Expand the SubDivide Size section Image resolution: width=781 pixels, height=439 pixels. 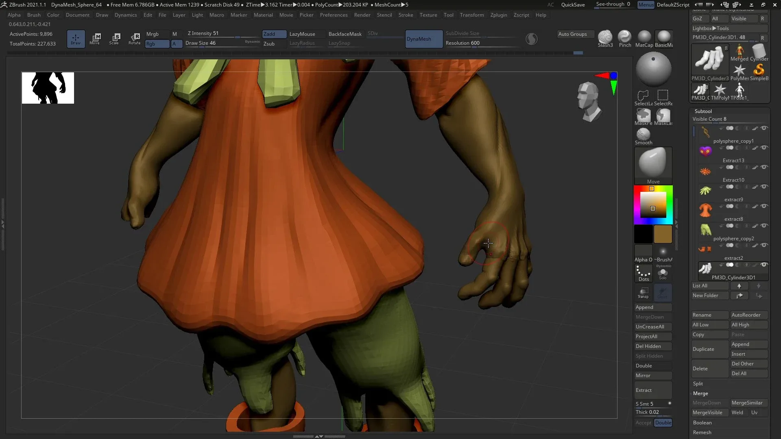pyautogui.click(x=463, y=33)
